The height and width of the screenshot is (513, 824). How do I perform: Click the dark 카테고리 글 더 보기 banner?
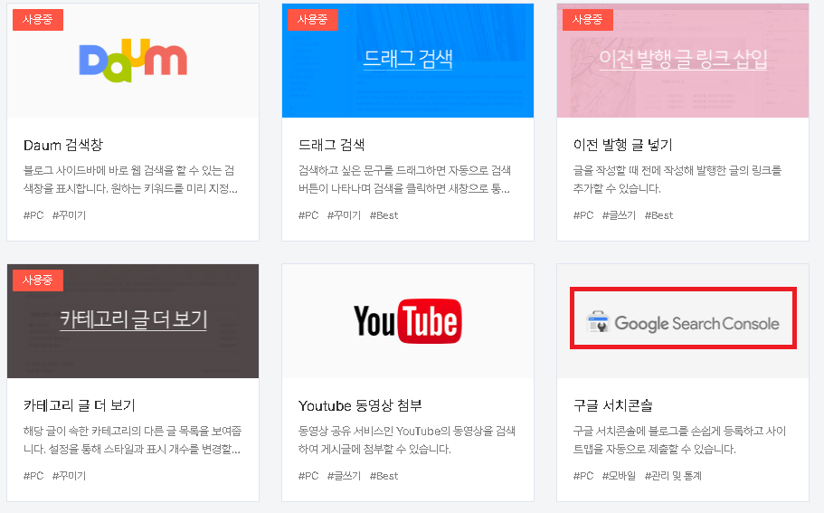(133, 321)
